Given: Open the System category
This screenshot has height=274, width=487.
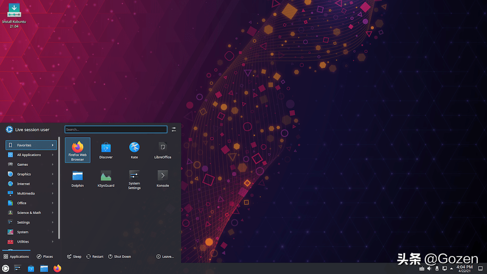Looking at the screenshot, I should coord(31,232).
